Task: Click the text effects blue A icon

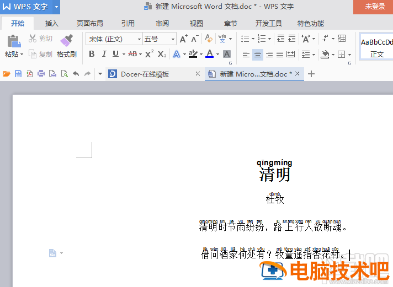Action: tap(177, 54)
